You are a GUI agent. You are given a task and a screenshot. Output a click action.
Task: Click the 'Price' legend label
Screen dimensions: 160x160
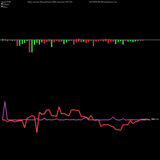click(x=5, y=7)
